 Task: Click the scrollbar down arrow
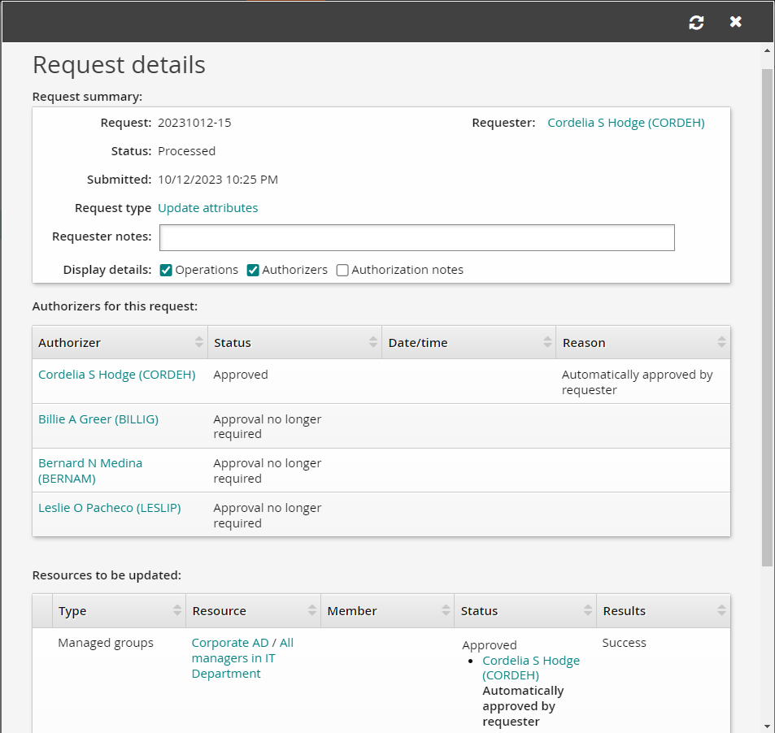coord(768,725)
